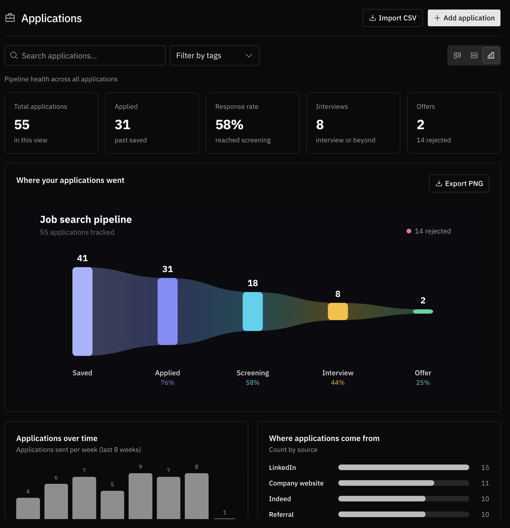The height and width of the screenshot is (528, 510).
Task: Click the Saved funnel bar labeled 41
Action: 82,312
